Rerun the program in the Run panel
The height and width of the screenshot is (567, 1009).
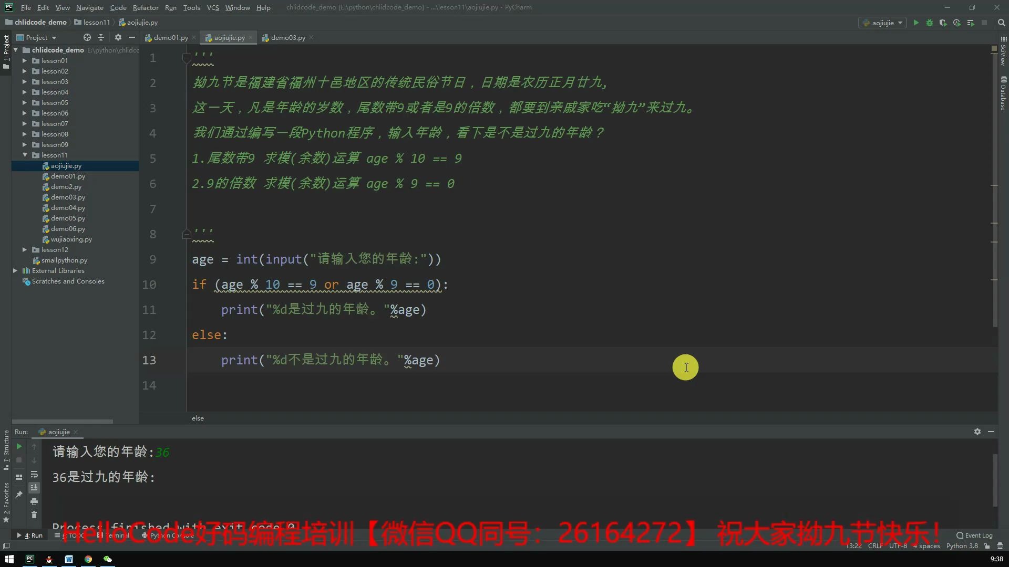point(19,447)
